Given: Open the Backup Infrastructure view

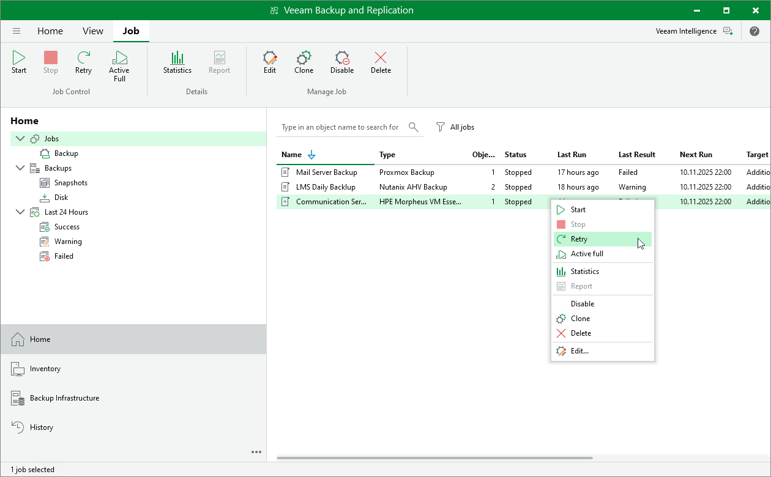Looking at the screenshot, I should [x=64, y=398].
